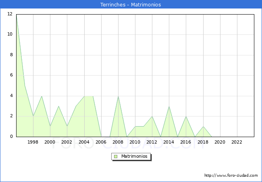Click the x-axis label 2010
The height and width of the screenshot is (182, 262).
coord(135,142)
